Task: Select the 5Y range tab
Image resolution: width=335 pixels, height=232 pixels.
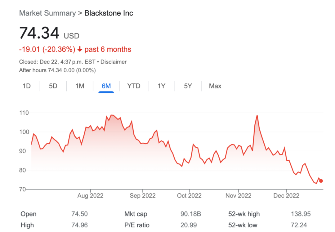Action: point(188,86)
